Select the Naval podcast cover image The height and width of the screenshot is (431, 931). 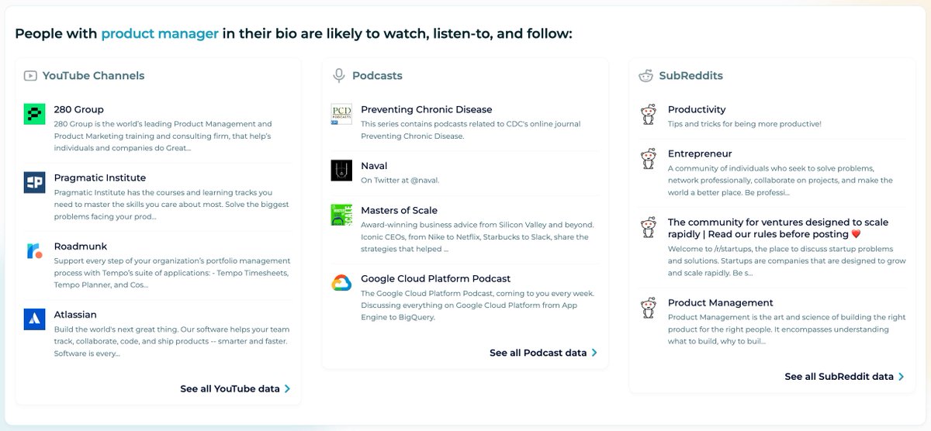pyautogui.click(x=341, y=171)
